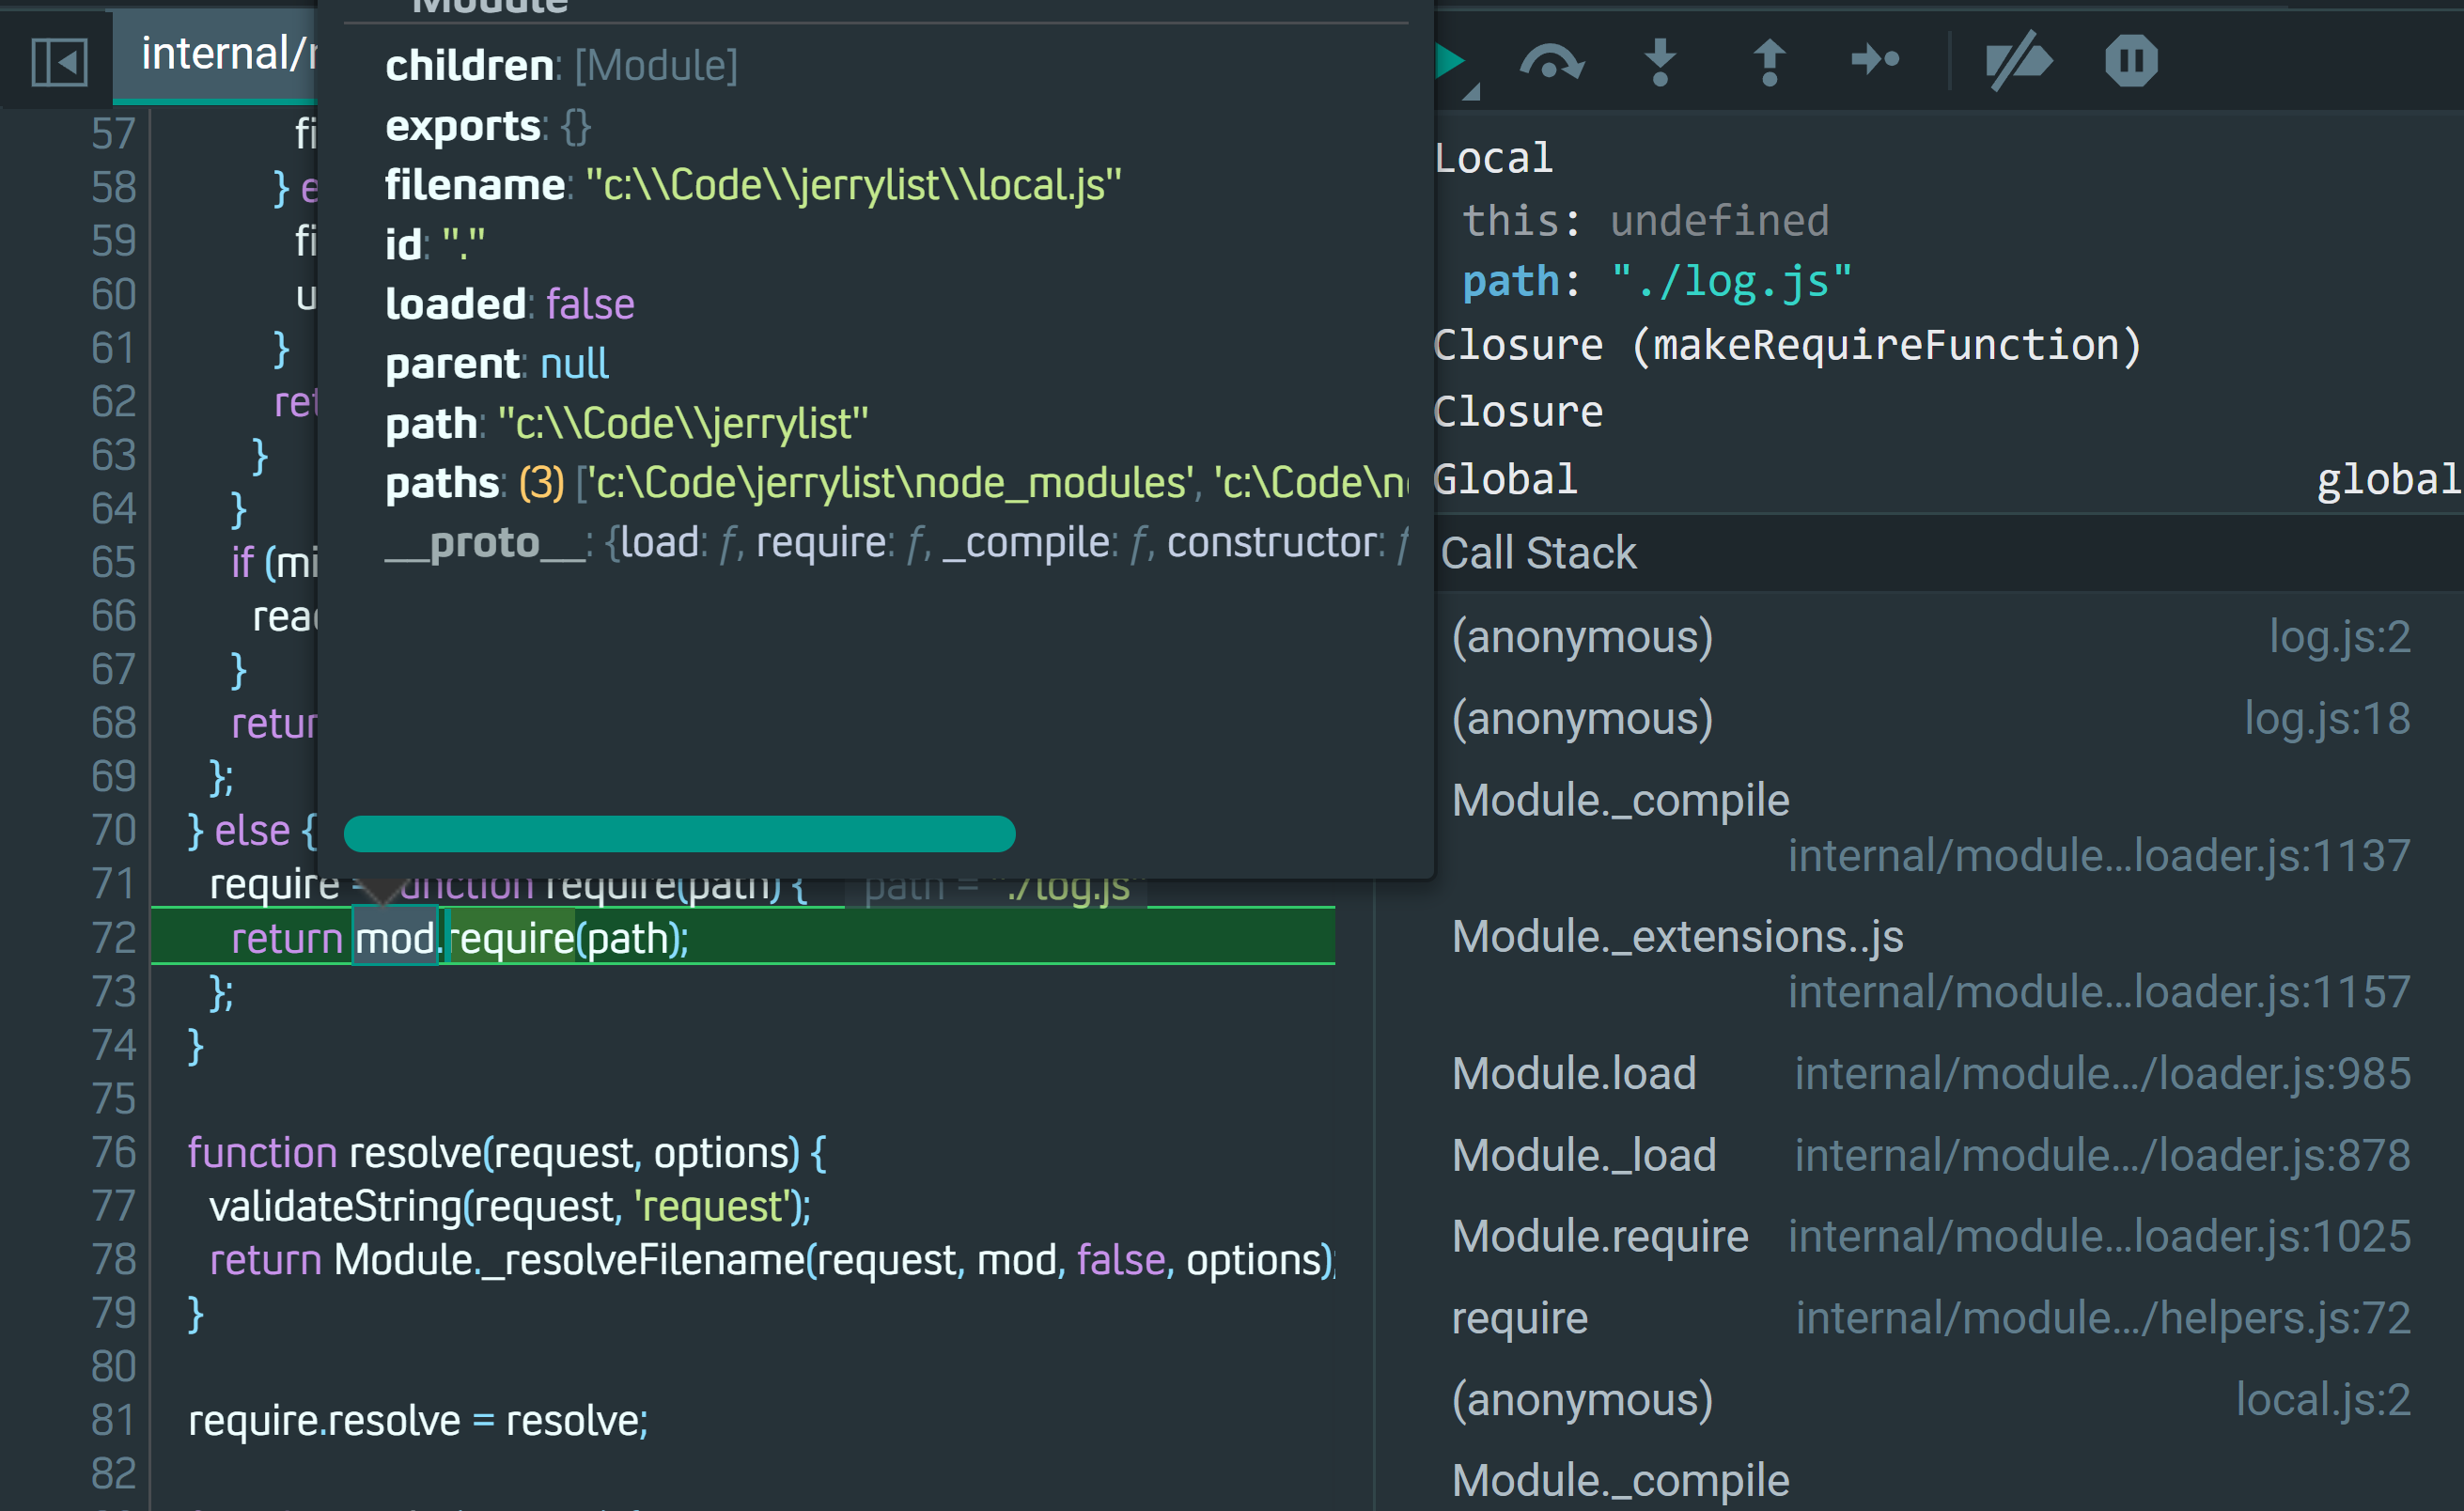Collapse the Call Stack section header
This screenshot has width=2464, height=1511.
click(x=1538, y=553)
